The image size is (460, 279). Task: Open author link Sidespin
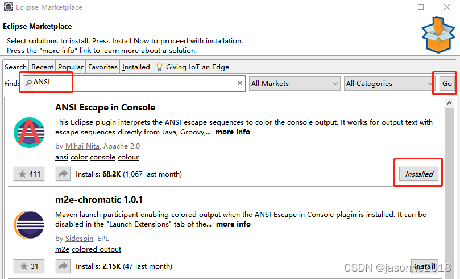[79, 238]
